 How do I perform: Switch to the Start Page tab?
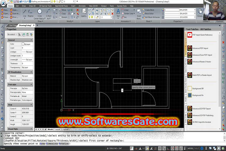[13, 25]
